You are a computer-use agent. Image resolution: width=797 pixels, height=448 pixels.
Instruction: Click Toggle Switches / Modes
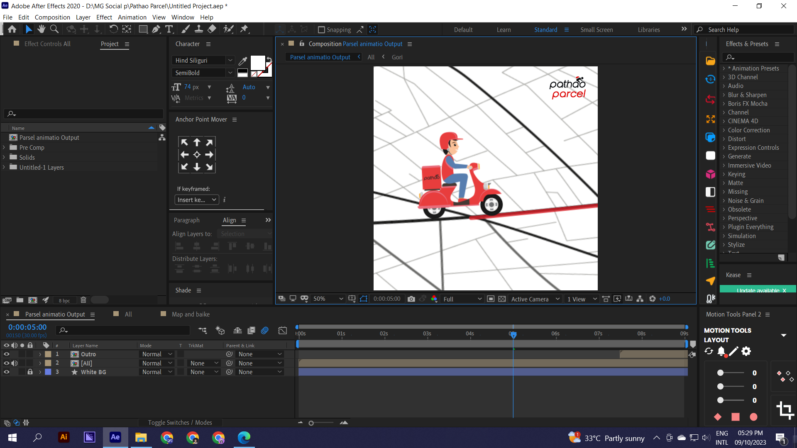(x=180, y=422)
